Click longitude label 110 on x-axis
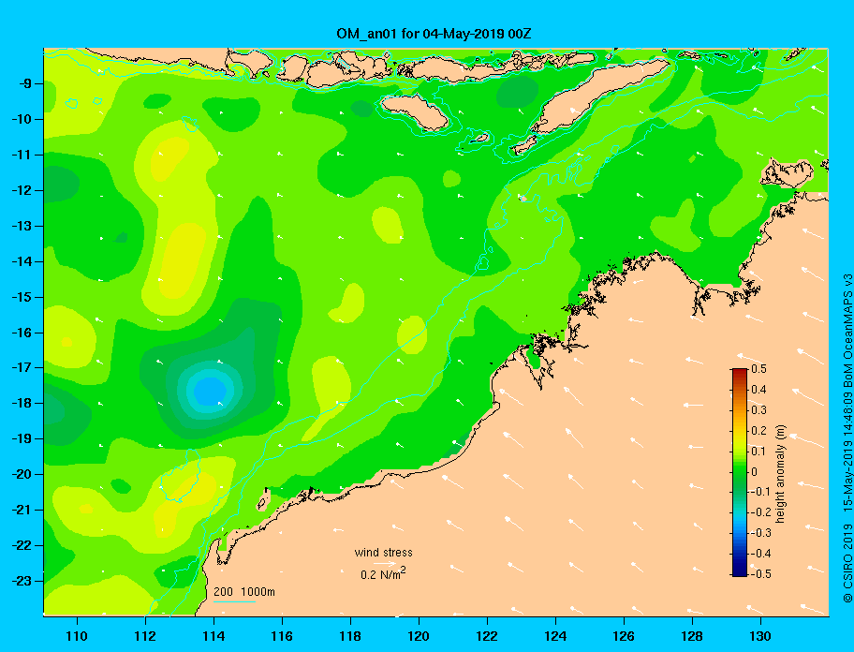854x652 pixels. [77, 636]
